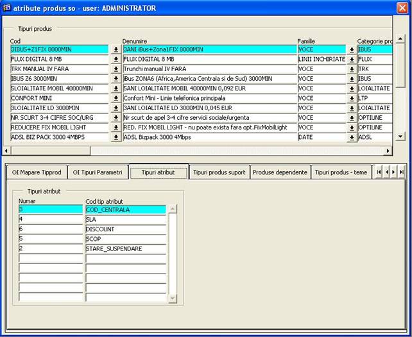Switch to OI Mapare Tipprod tab

[x=36, y=172]
